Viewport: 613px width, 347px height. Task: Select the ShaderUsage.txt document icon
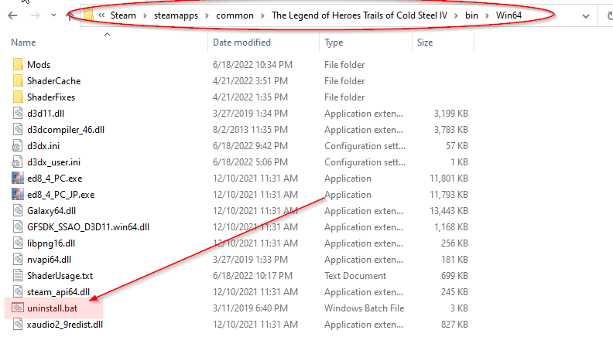(x=18, y=276)
